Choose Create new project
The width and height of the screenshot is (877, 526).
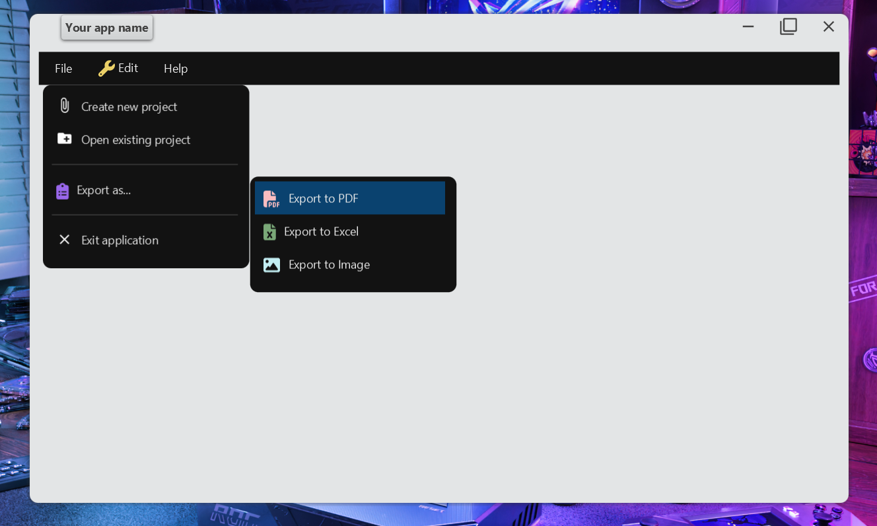point(146,106)
